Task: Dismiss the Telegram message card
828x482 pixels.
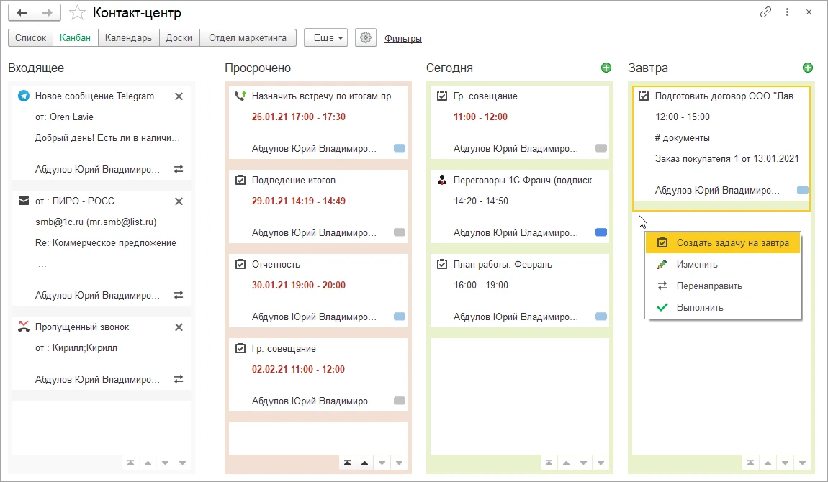Action: (x=179, y=96)
